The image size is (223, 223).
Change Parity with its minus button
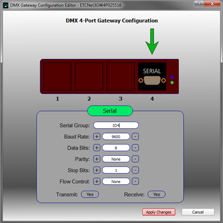click(135, 159)
